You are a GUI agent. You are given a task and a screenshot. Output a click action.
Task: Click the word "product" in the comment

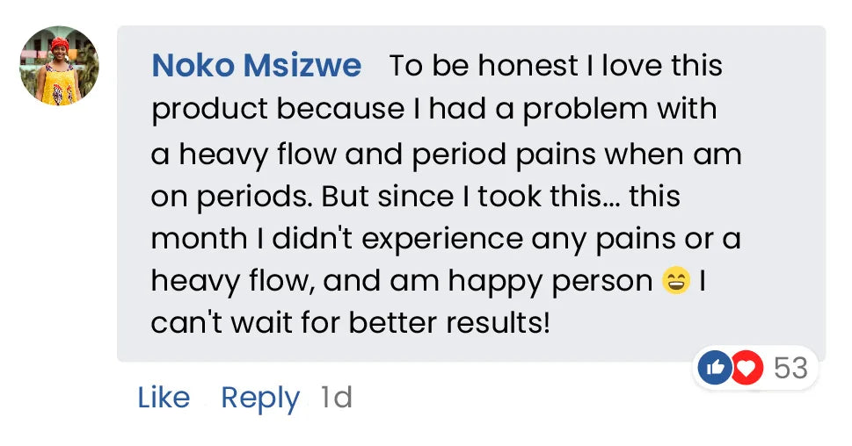[x=209, y=110]
